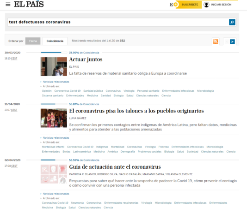The height and width of the screenshot is (213, 247).
Task: Go to next results page arrow
Action: [x=232, y=41]
